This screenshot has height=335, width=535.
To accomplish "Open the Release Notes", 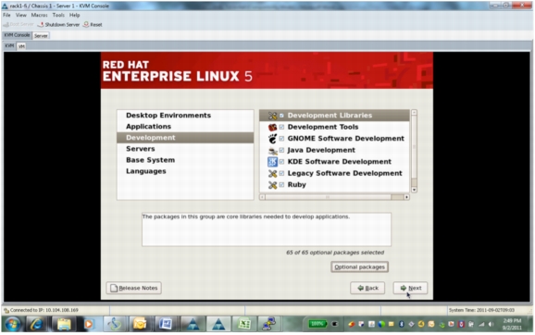I will (133, 288).
